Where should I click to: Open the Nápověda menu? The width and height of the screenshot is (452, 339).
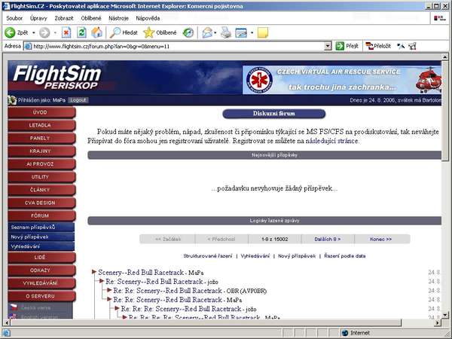148,18
